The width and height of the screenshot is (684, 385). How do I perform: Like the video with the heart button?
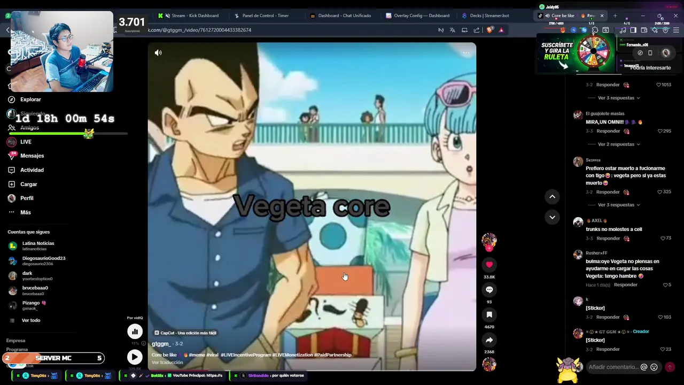(489, 265)
